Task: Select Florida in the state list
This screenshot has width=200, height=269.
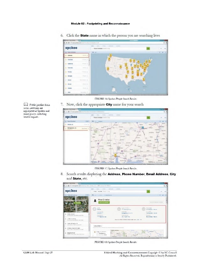Action: point(76,72)
